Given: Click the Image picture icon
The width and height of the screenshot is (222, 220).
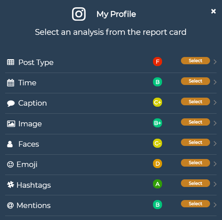Looking at the screenshot, I should (11, 124).
